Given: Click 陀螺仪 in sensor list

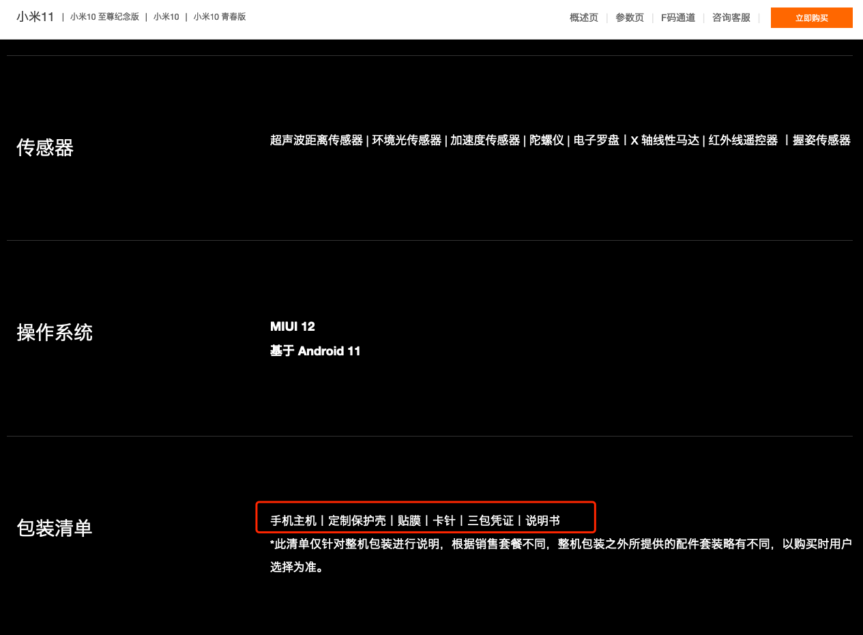Looking at the screenshot, I should pos(547,140).
